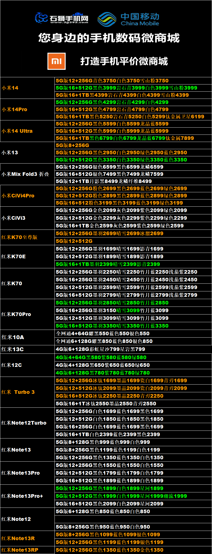This screenshot has height=554, width=212.
Task: Click the 小米14Pro model name cell
Action: click(x=27, y=109)
